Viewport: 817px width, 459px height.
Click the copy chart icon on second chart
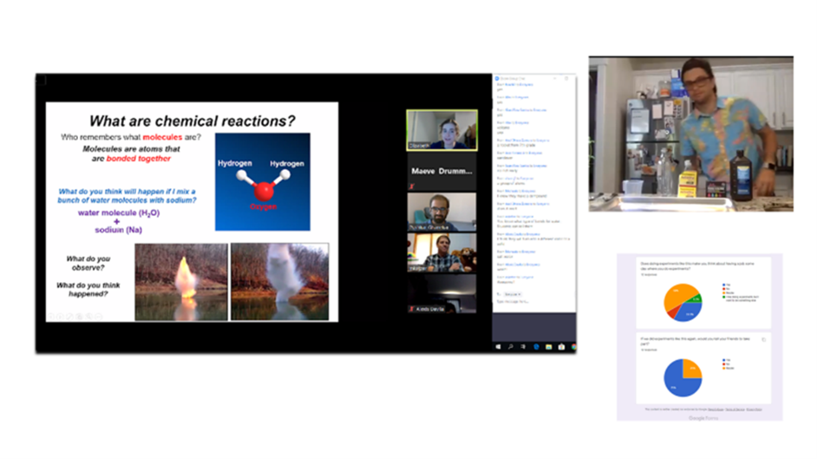[762, 340]
